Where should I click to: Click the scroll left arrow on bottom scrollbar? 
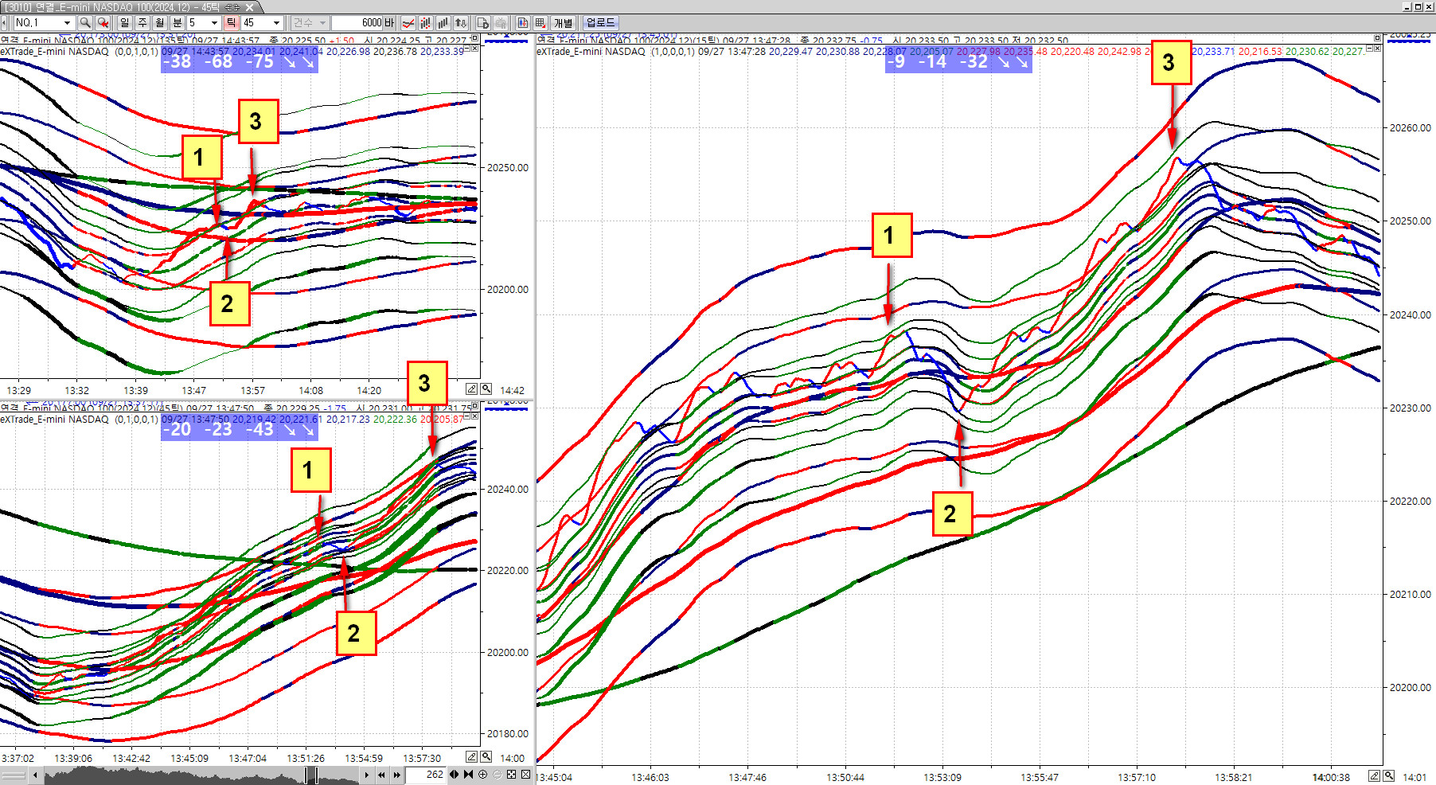pyautogui.click(x=35, y=775)
